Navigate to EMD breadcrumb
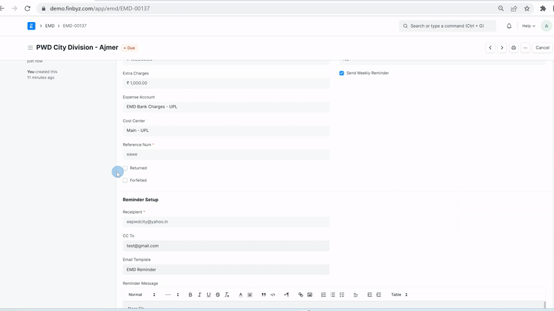Viewport: 554px width, 311px height. coord(51,26)
